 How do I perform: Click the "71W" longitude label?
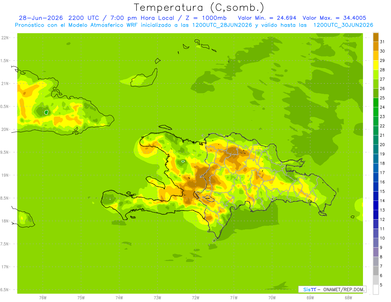pos(234,297)
